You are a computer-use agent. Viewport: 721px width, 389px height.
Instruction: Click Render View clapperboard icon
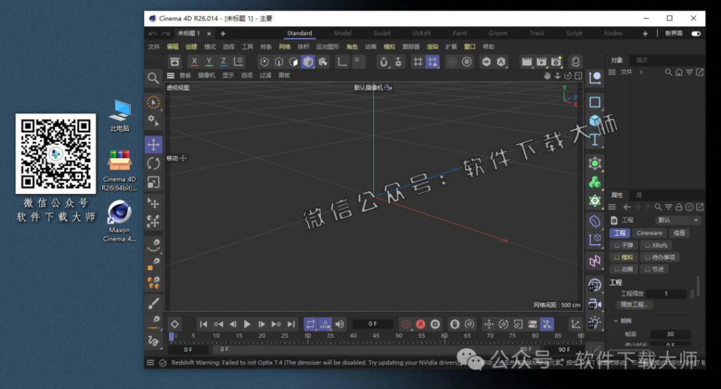(x=527, y=61)
